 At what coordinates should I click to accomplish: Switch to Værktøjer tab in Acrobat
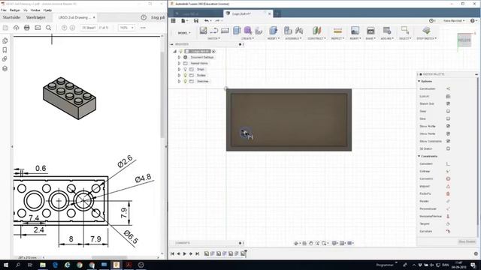click(35, 17)
